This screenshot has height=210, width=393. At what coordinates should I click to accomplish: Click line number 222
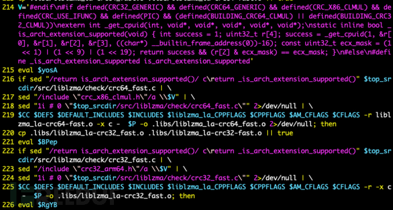[x=9, y=151]
